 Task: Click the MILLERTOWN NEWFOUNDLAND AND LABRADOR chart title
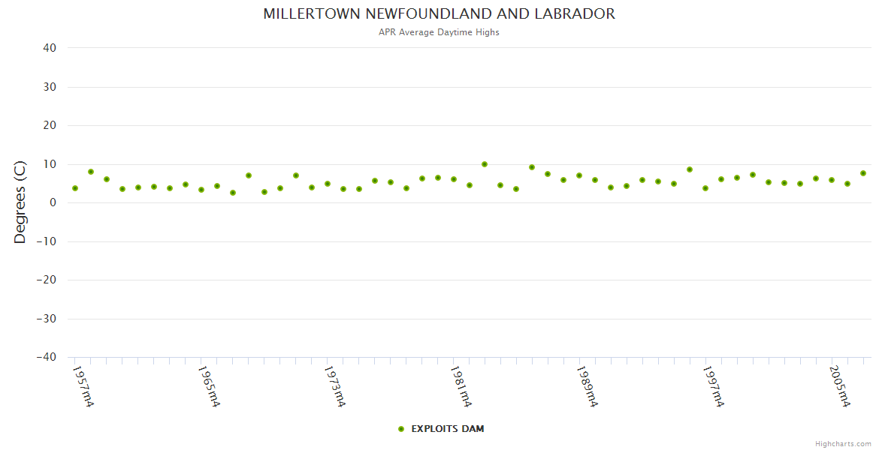[439, 14]
